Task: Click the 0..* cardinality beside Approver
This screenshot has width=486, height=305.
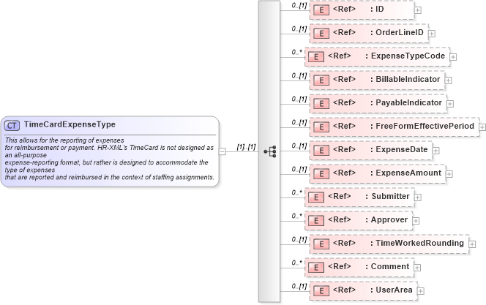Action: point(296,216)
